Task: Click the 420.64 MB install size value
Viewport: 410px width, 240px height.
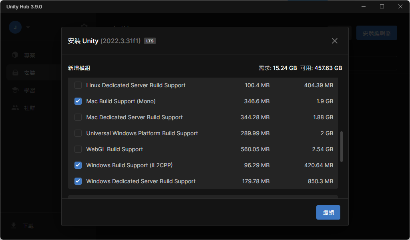Action: tap(318, 165)
